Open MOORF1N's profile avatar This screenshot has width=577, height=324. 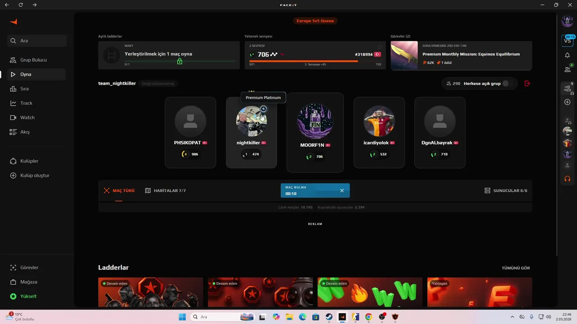[315, 121]
